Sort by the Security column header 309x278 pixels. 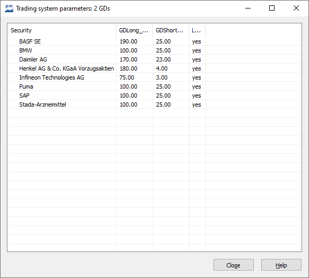tap(62, 30)
